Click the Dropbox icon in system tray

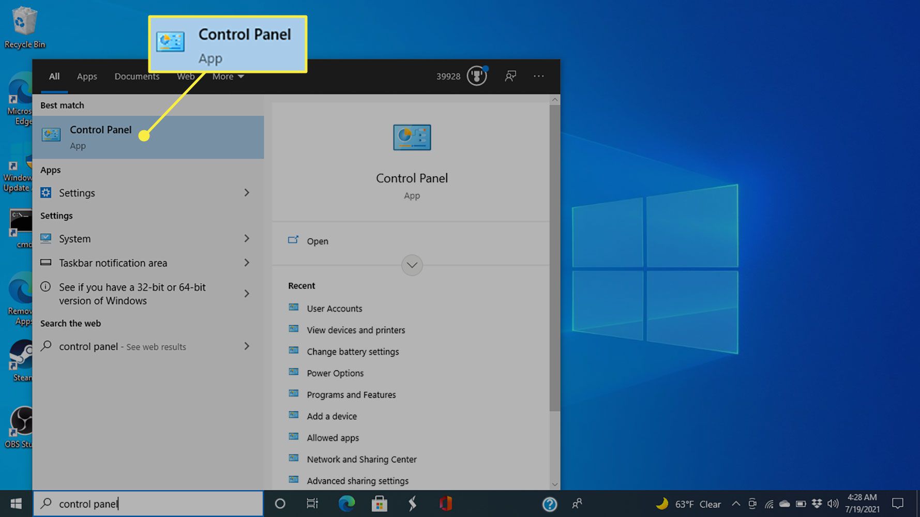817,504
